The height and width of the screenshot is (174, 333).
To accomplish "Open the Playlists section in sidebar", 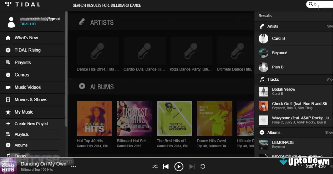I will 22,62.
